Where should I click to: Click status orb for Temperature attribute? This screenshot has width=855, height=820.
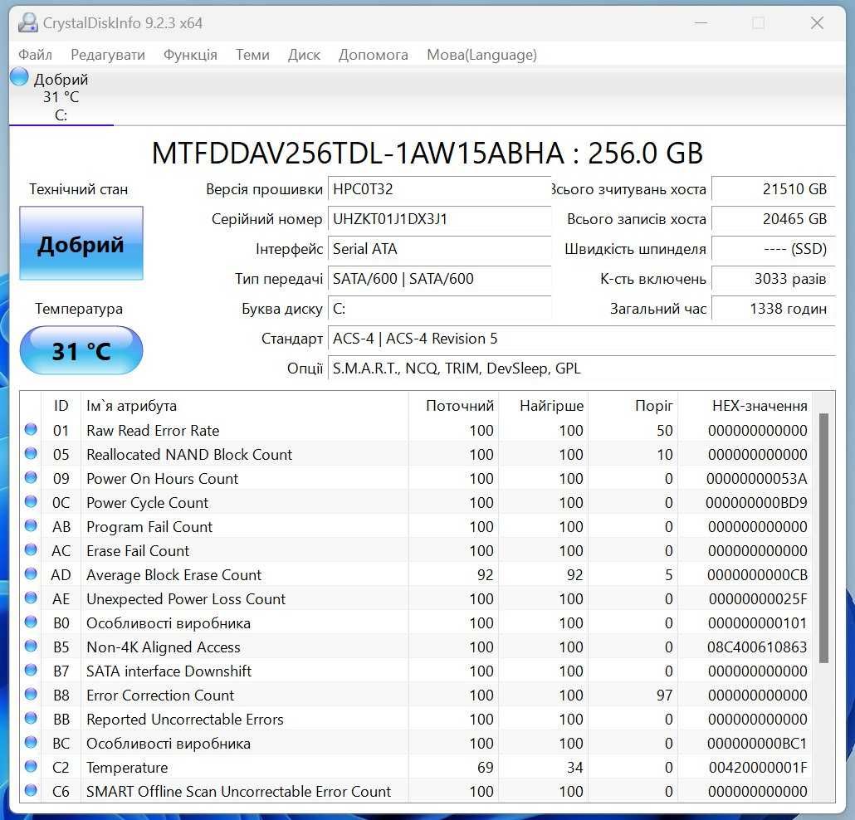click(31, 767)
